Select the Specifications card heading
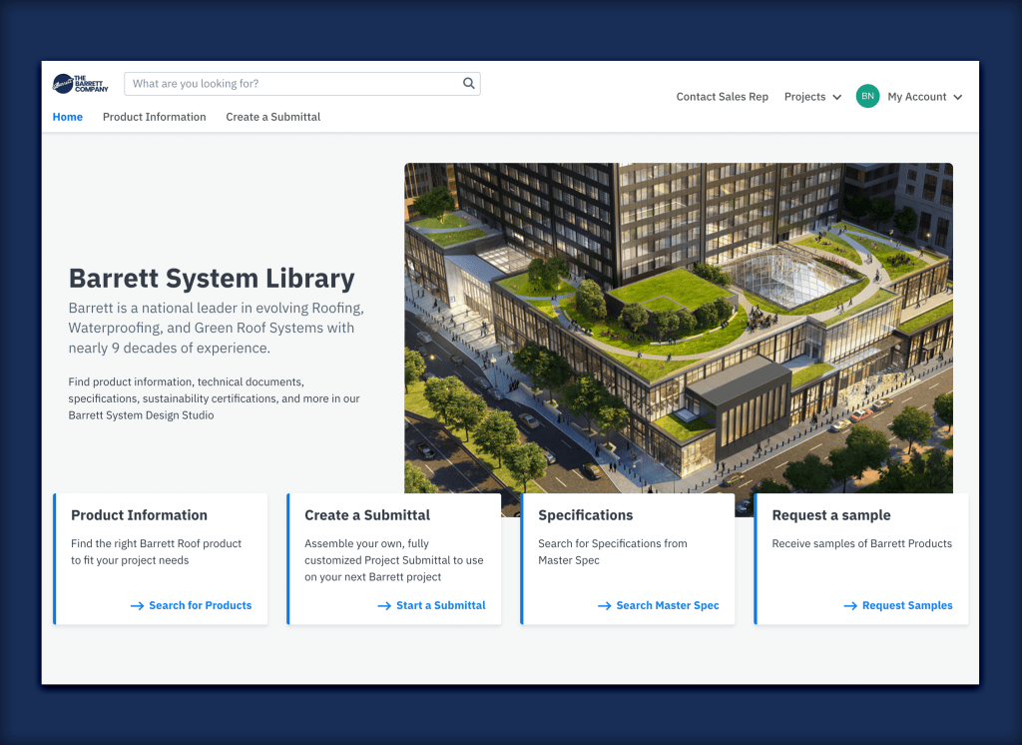Image resolution: width=1022 pixels, height=745 pixels. pos(585,515)
